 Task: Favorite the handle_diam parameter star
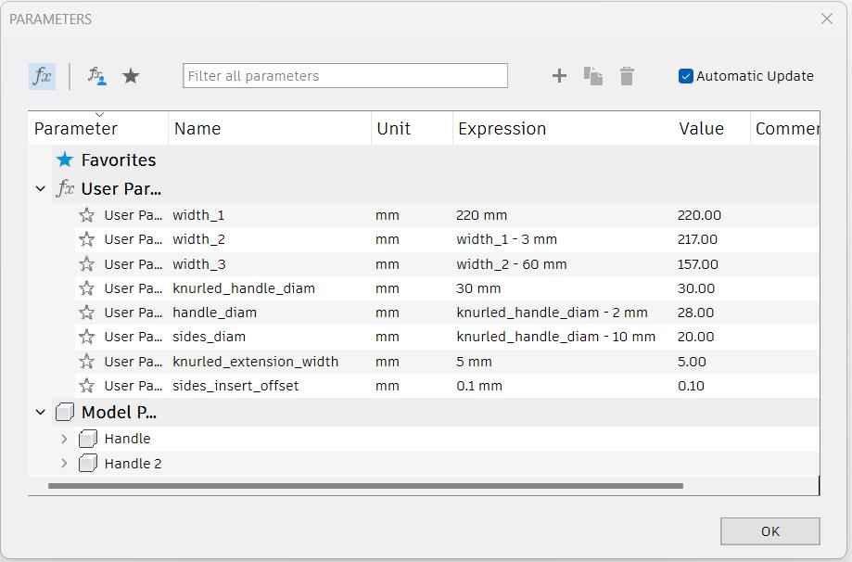[x=86, y=313]
